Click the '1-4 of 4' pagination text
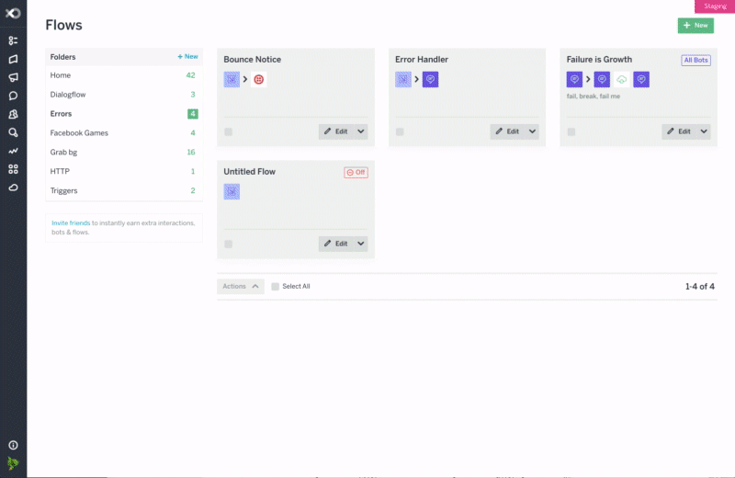The height and width of the screenshot is (478, 735). point(700,287)
